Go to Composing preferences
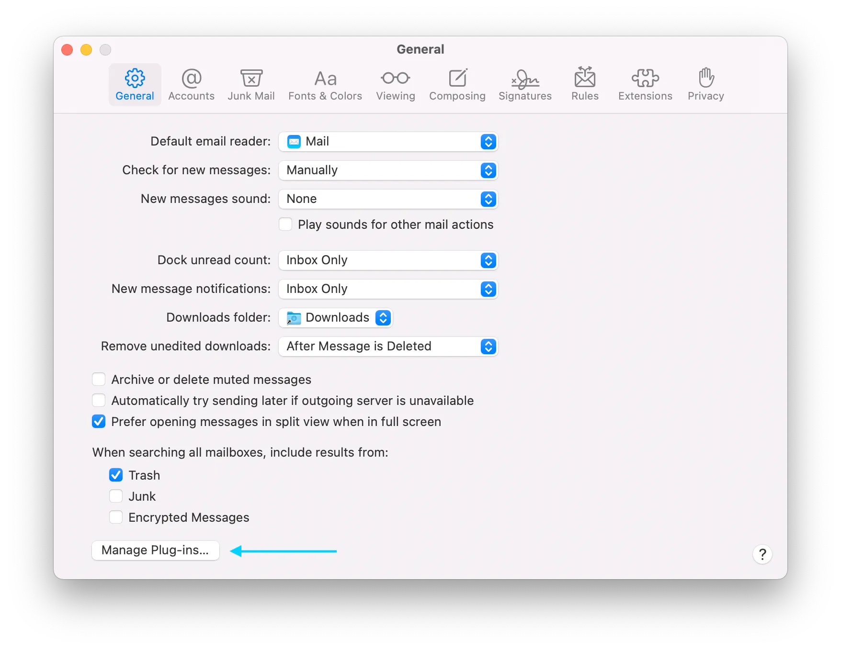Image resolution: width=841 pixels, height=650 pixels. click(x=457, y=85)
